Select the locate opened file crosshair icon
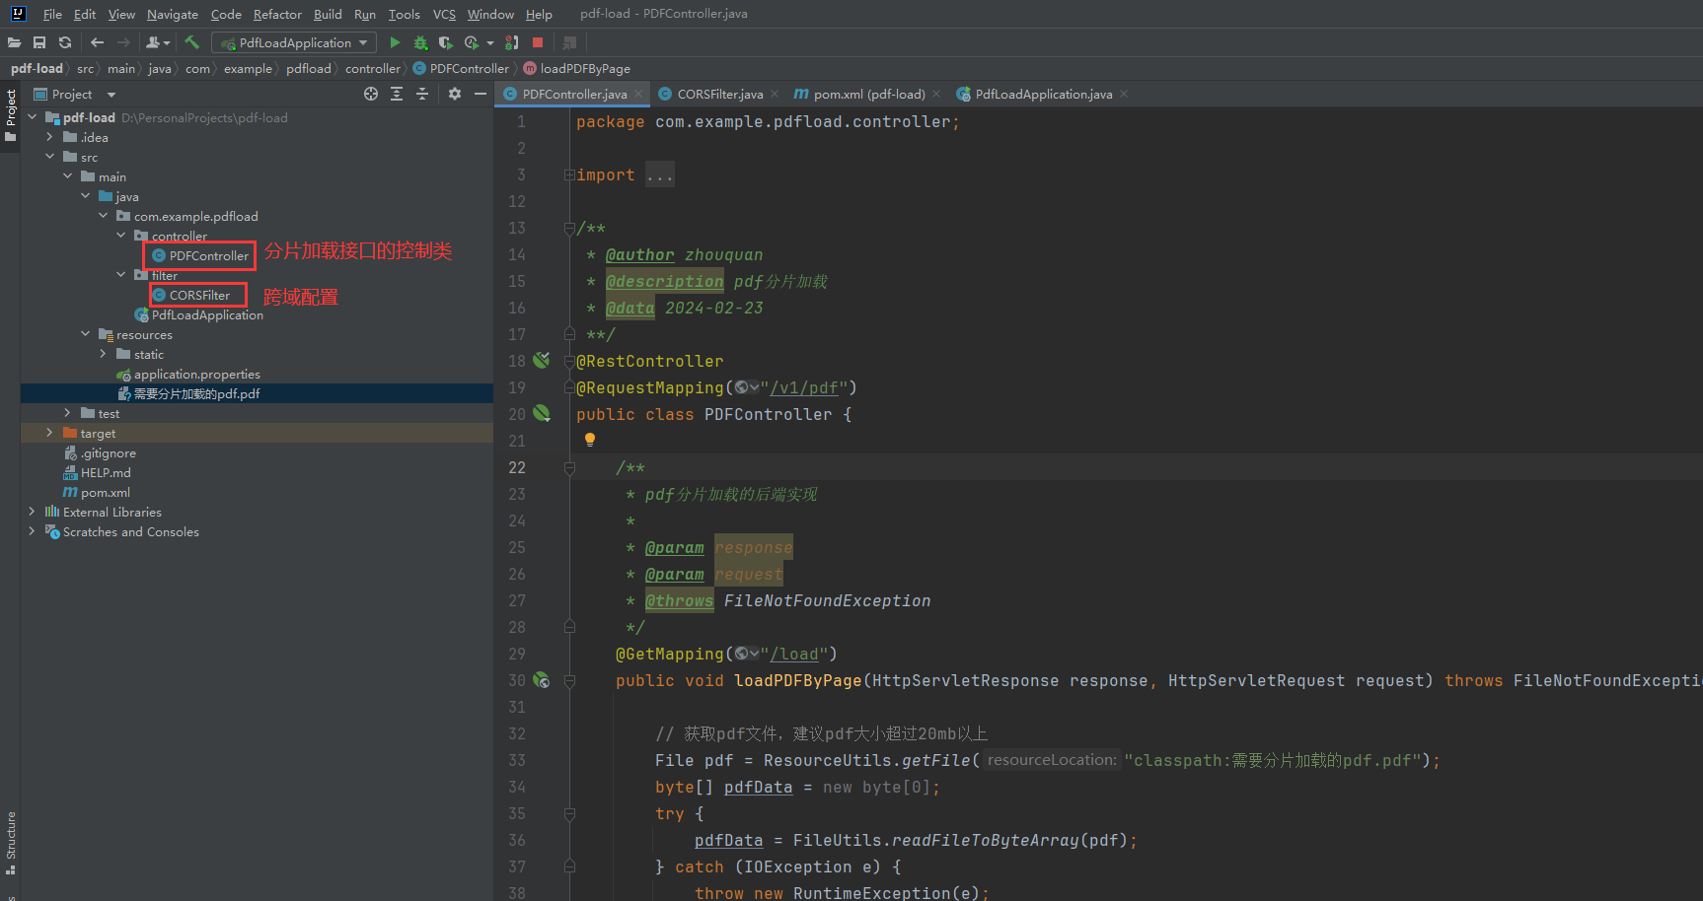1703x901 pixels. tap(371, 94)
